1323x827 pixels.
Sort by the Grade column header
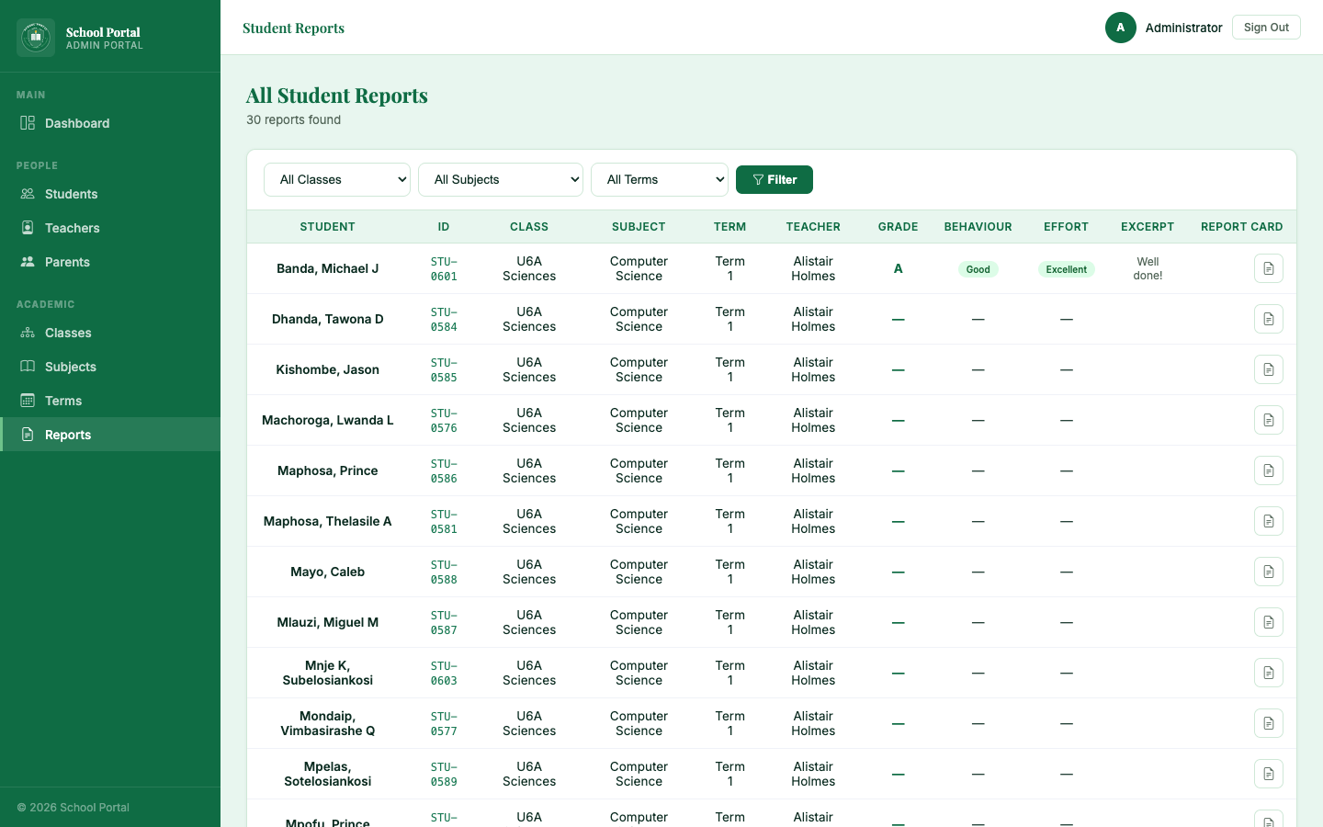pyautogui.click(x=898, y=227)
